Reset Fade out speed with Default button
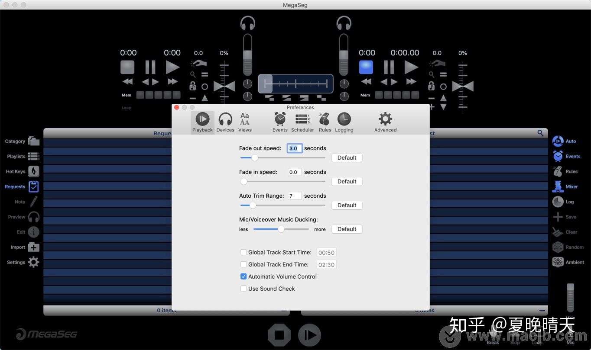Image resolution: width=591 pixels, height=350 pixels. (347, 157)
